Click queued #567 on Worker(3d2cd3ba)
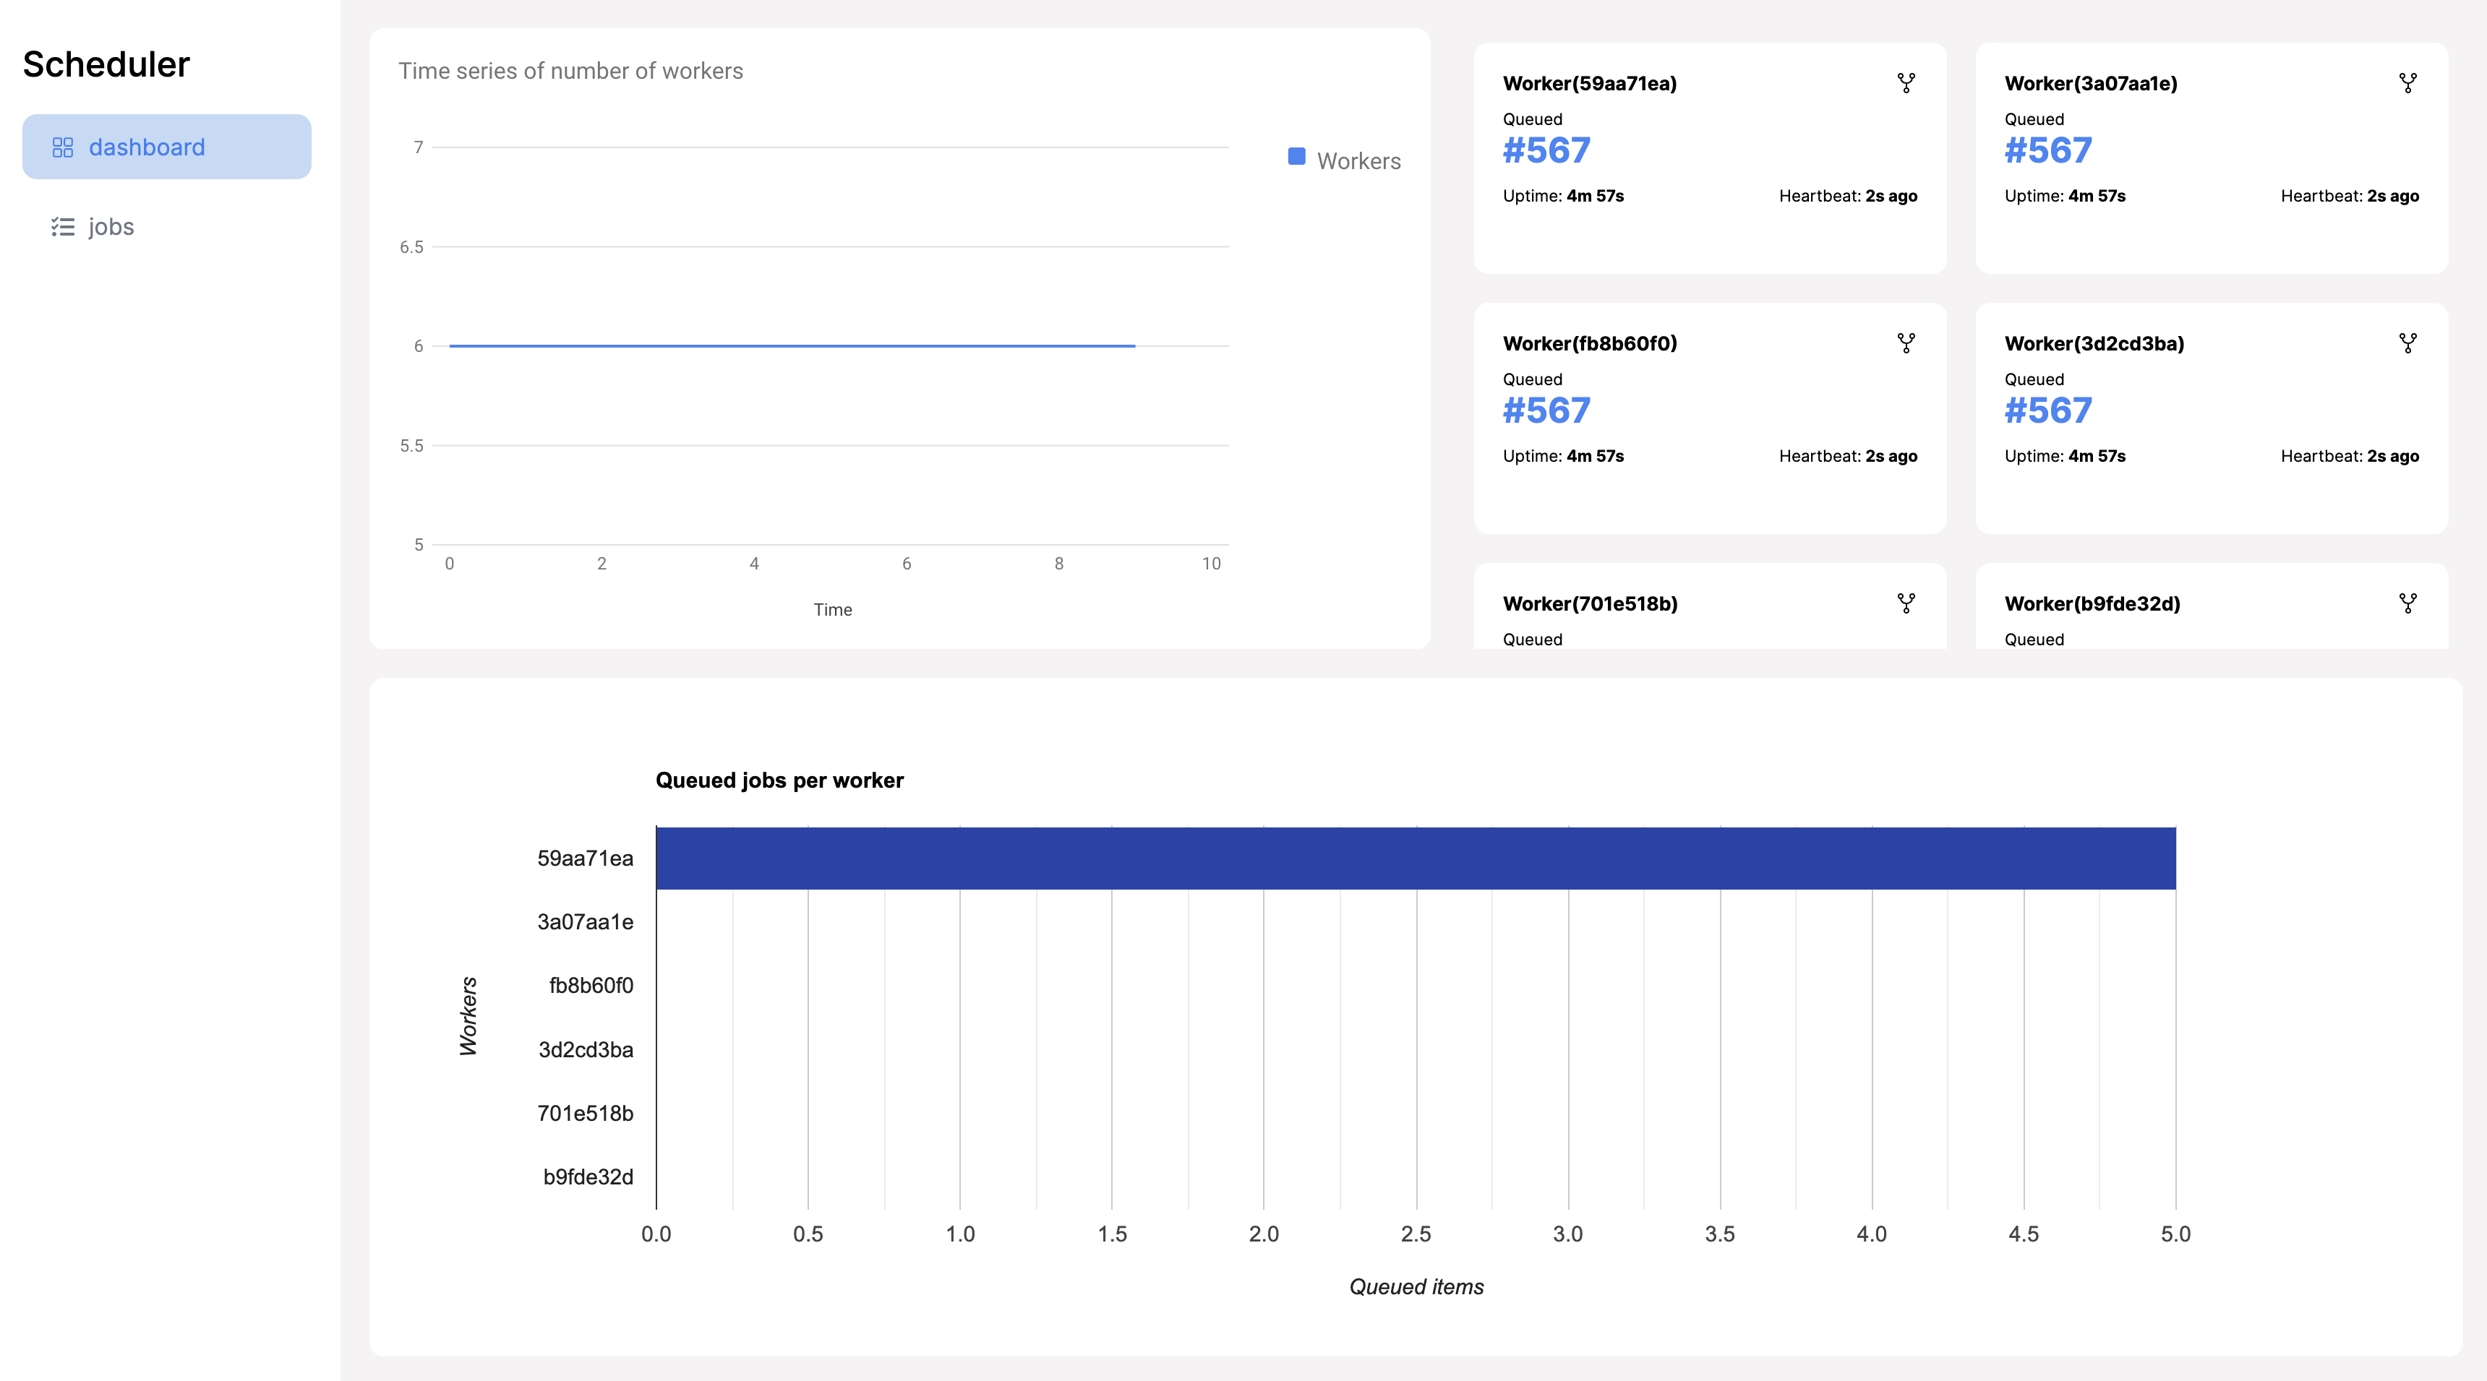 tap(2047, 411)
